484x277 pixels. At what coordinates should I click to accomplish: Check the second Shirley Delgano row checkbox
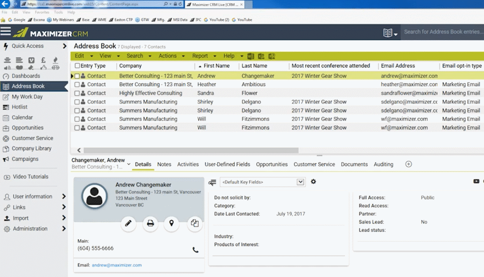(x=77, y=111)
